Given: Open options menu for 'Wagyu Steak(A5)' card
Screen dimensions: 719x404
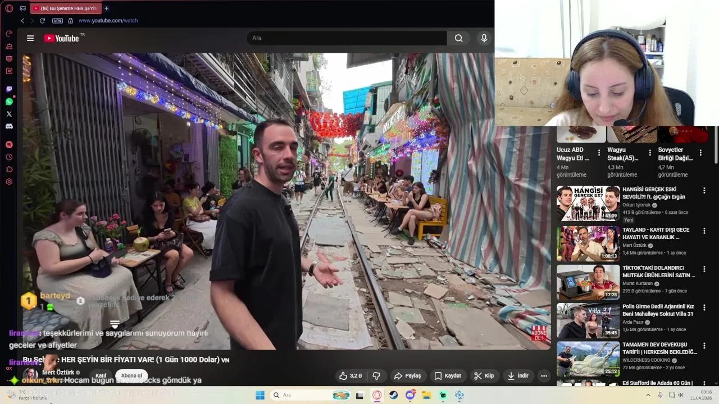Looking at the screenshot, I should coord(650,153).
